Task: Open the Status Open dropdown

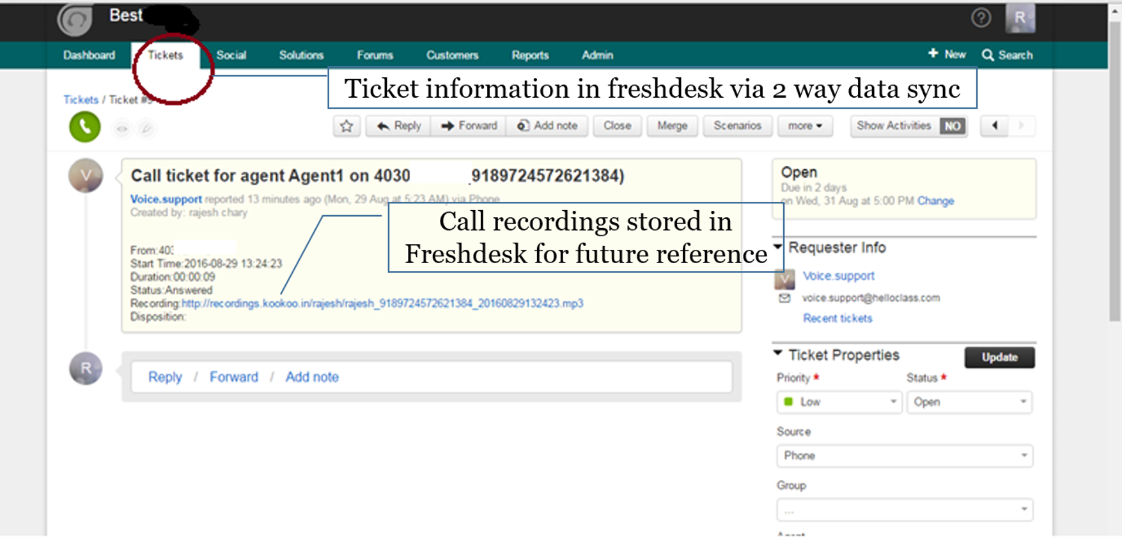Action: pos(969,402)
